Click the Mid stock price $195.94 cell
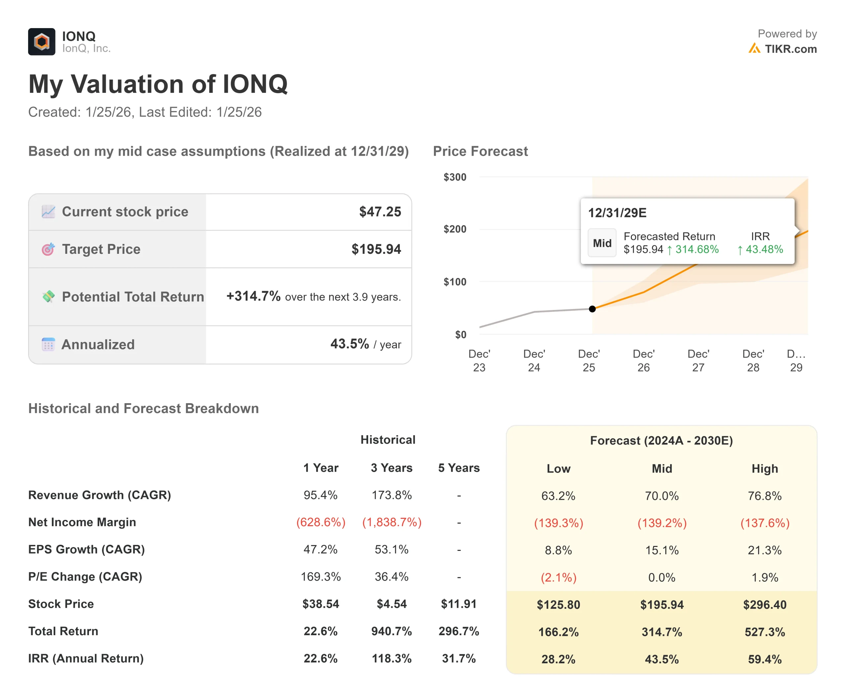The height and width of the screenshot is (696, 846). [662, 604]
